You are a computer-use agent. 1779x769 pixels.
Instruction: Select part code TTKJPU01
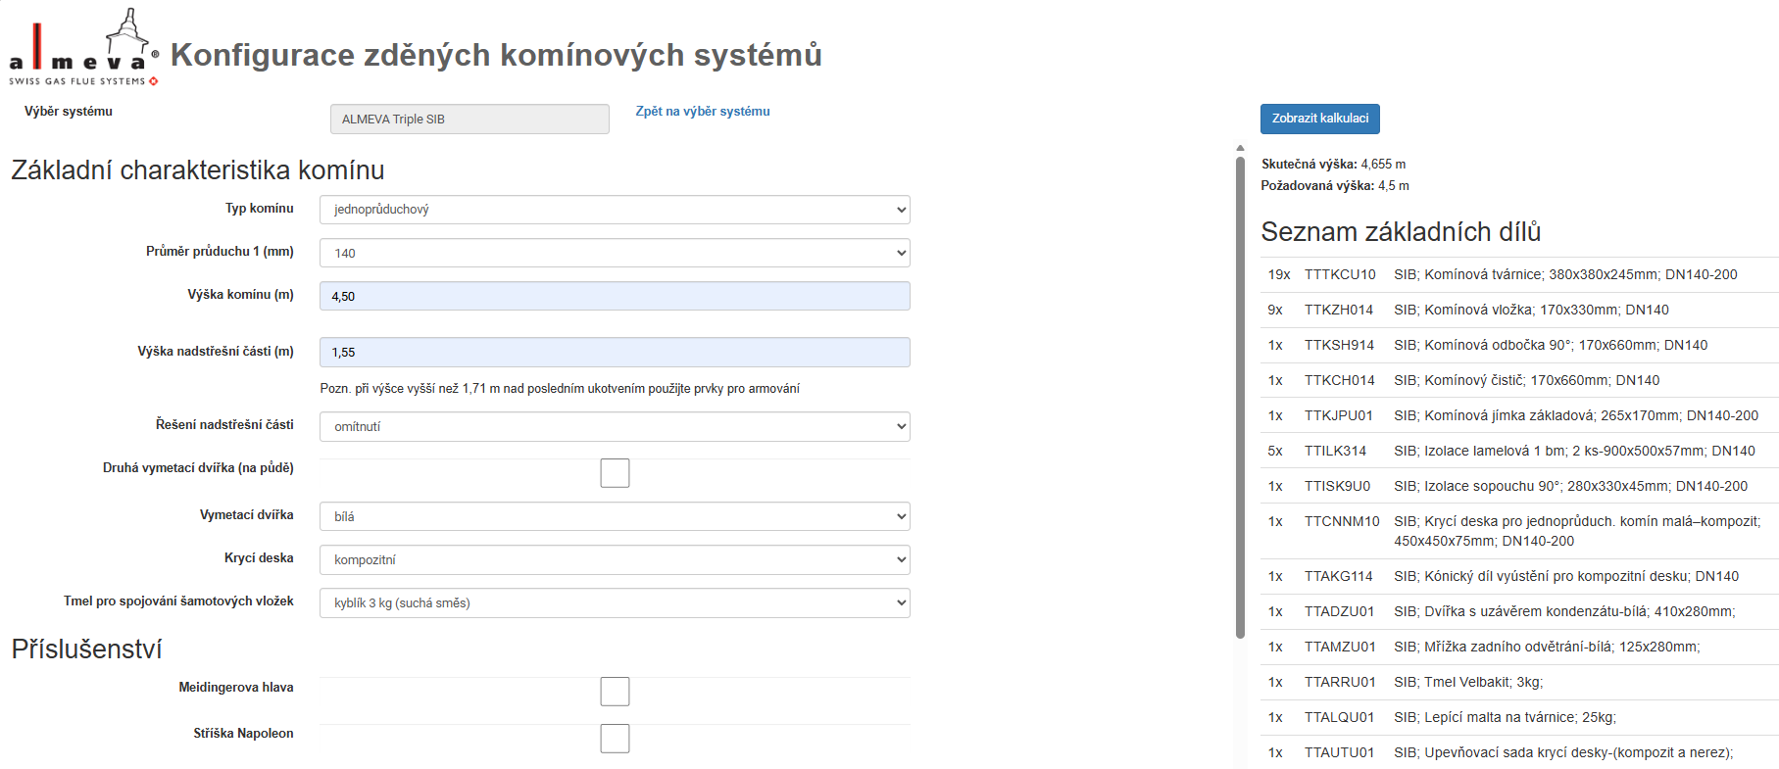(1339, 415)
